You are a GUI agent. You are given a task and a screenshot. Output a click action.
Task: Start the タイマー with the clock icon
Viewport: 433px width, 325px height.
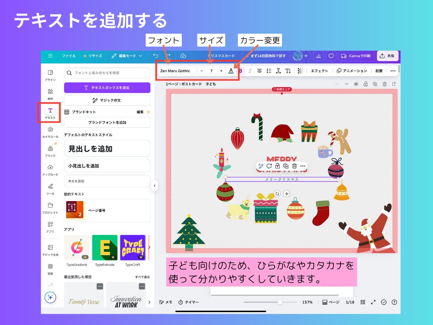point(187,302)
